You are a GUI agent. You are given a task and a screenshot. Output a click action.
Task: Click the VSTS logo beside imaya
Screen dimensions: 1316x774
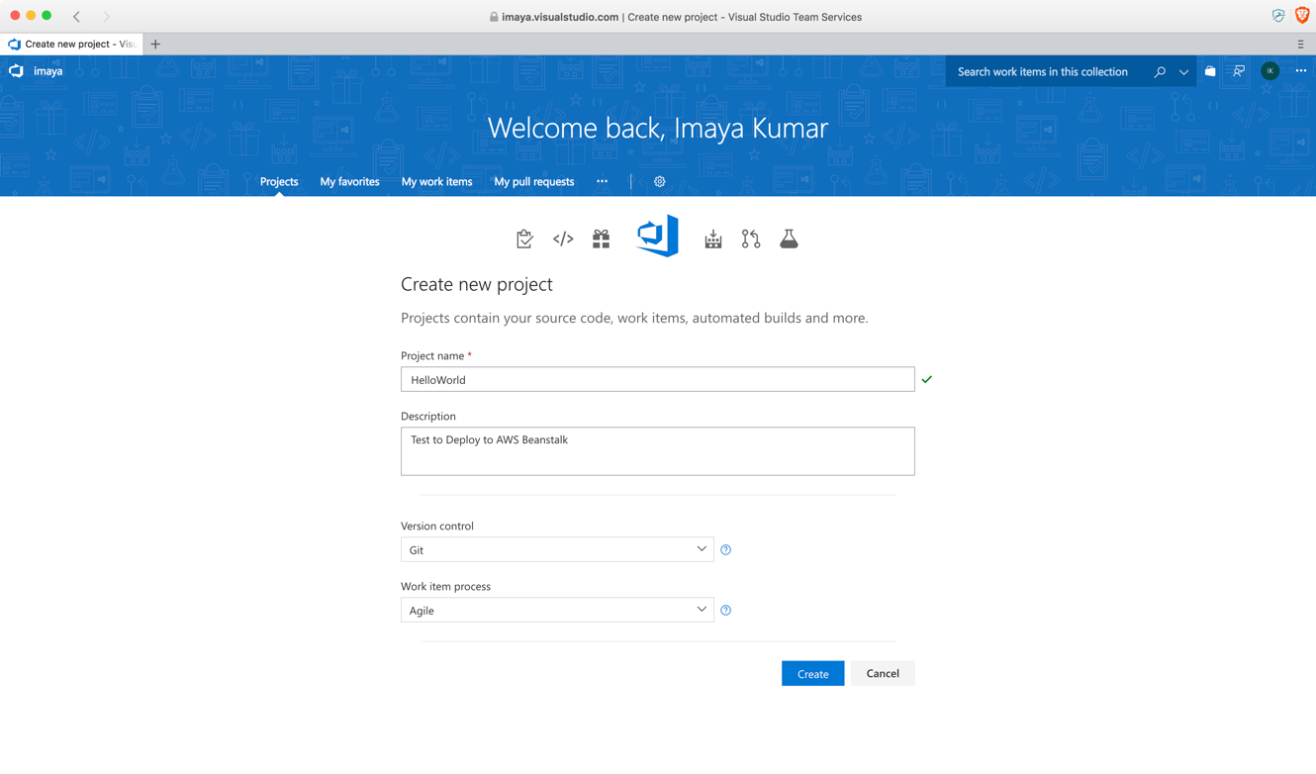click(x=16, y=71)
